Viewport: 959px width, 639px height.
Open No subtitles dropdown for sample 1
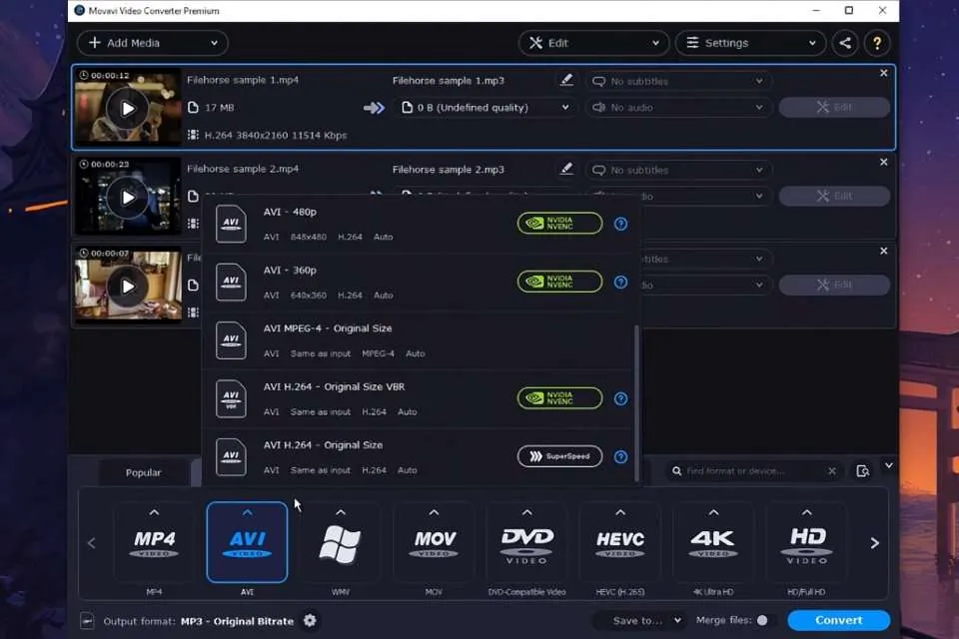pyautogui.click(x=679, y=81)
